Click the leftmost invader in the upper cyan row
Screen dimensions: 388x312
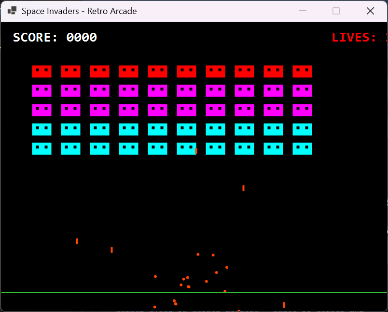pos(42,129)
